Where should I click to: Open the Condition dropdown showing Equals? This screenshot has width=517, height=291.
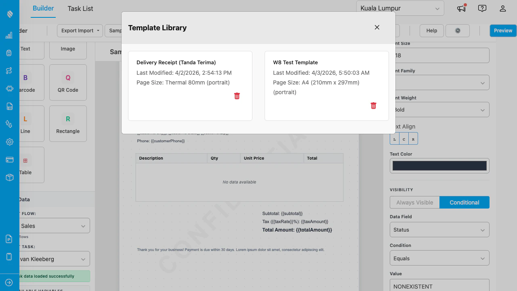click(439, 258)
